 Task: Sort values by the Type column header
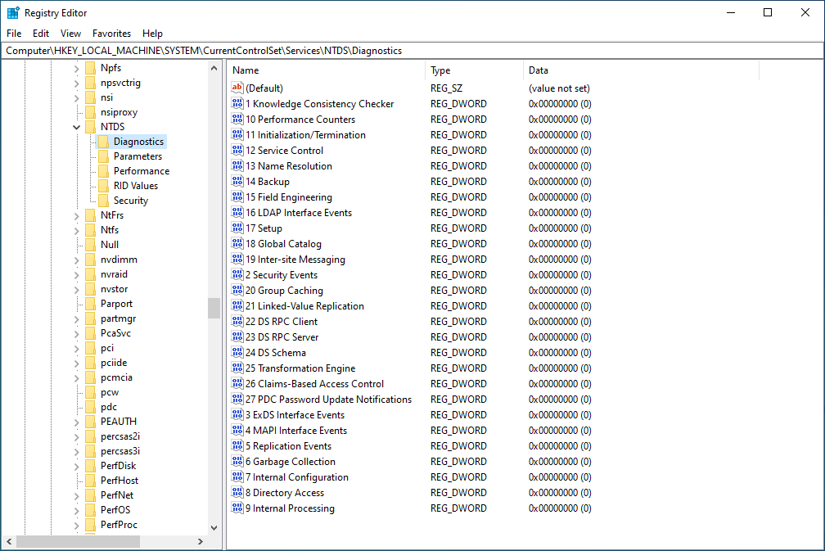[x=473, y=70]
